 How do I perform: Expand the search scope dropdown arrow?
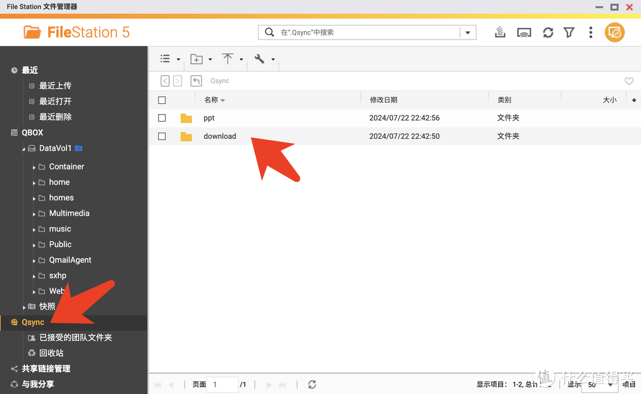[468, 33]
